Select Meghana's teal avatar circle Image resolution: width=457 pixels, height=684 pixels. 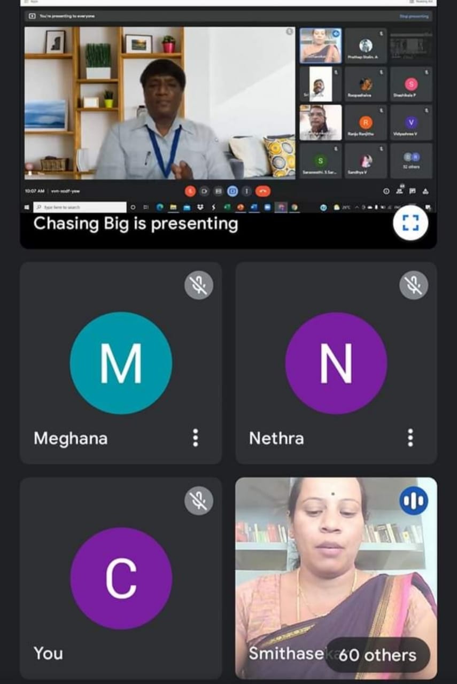coord(121,363)
